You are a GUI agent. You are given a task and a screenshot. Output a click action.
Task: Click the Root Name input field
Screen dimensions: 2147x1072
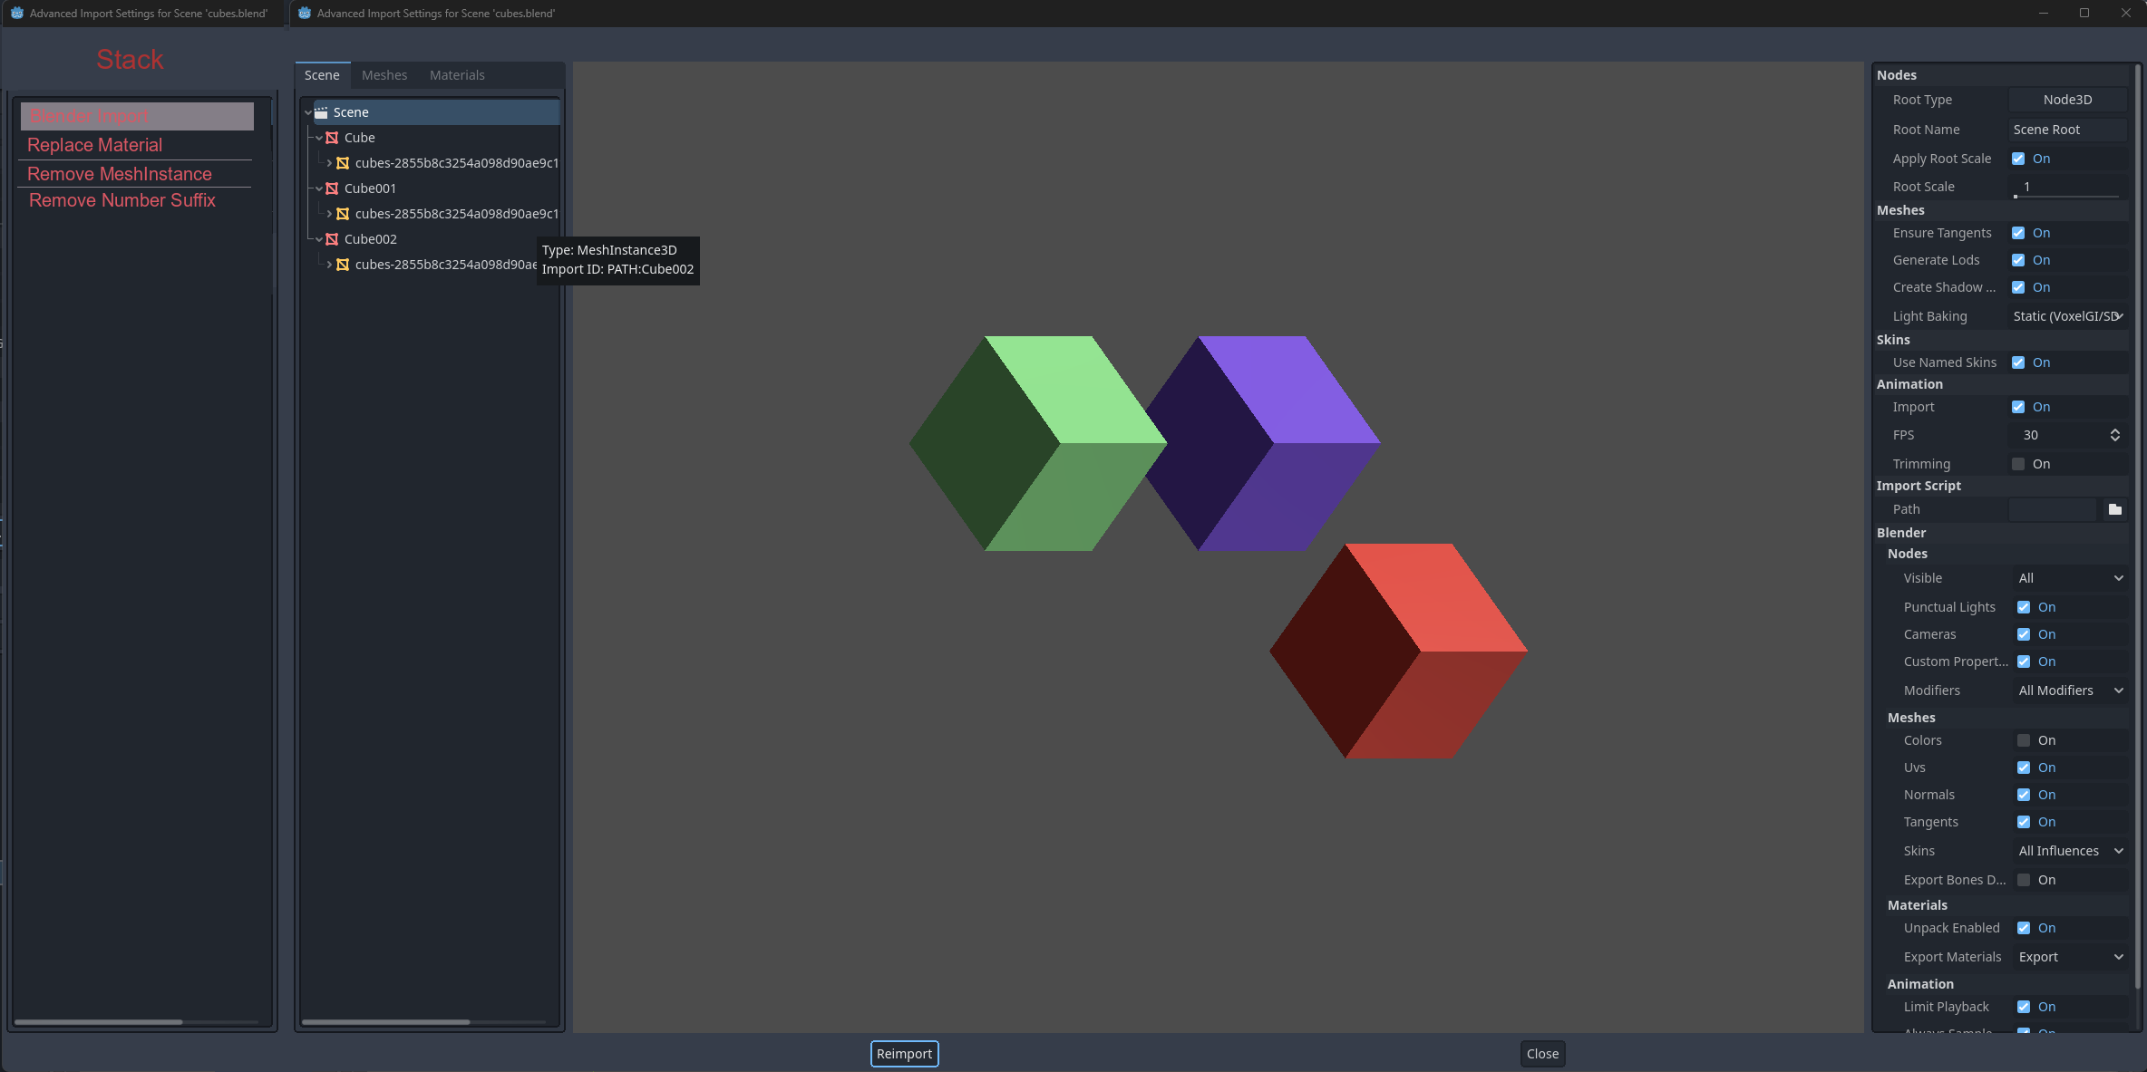tap(2067, 130)
